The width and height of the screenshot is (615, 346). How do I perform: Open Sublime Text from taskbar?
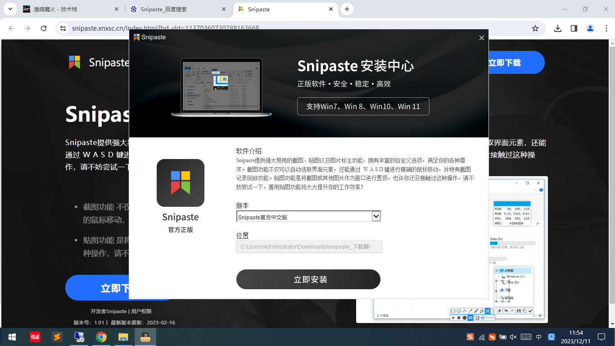click(x=57, y=337)
